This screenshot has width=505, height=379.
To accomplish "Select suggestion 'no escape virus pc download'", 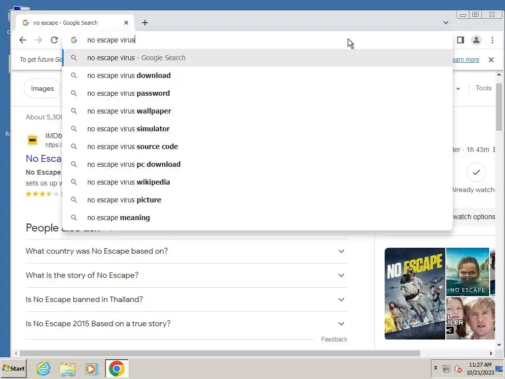I will pyautogui.click(x=257, y=164).
